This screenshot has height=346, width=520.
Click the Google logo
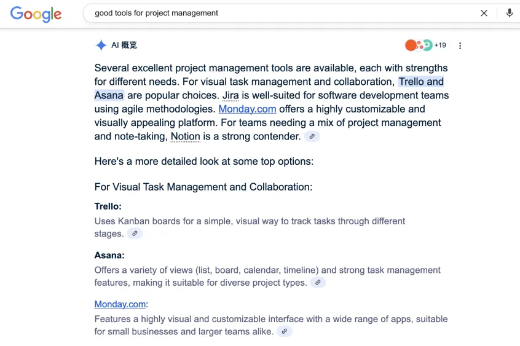[36, 14]
